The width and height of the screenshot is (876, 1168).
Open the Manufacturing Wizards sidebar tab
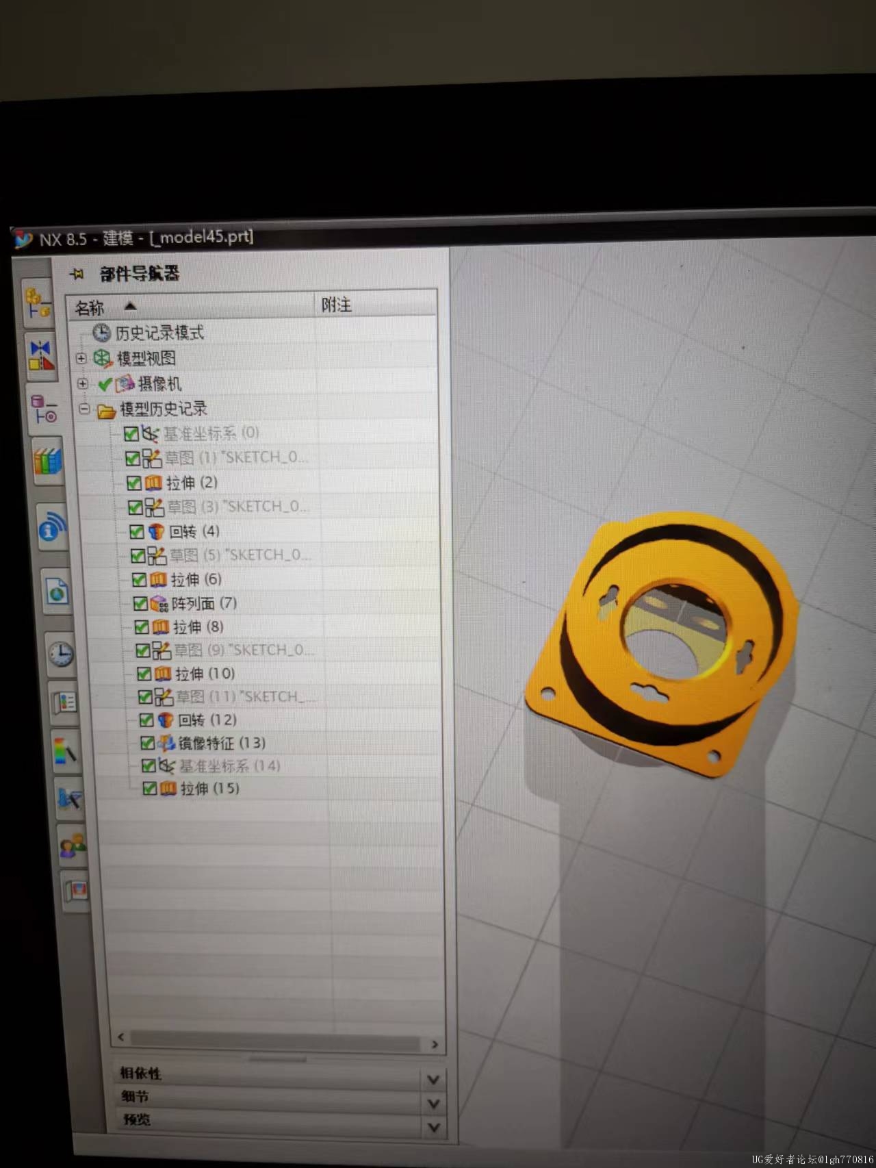[x=70, y=798]
